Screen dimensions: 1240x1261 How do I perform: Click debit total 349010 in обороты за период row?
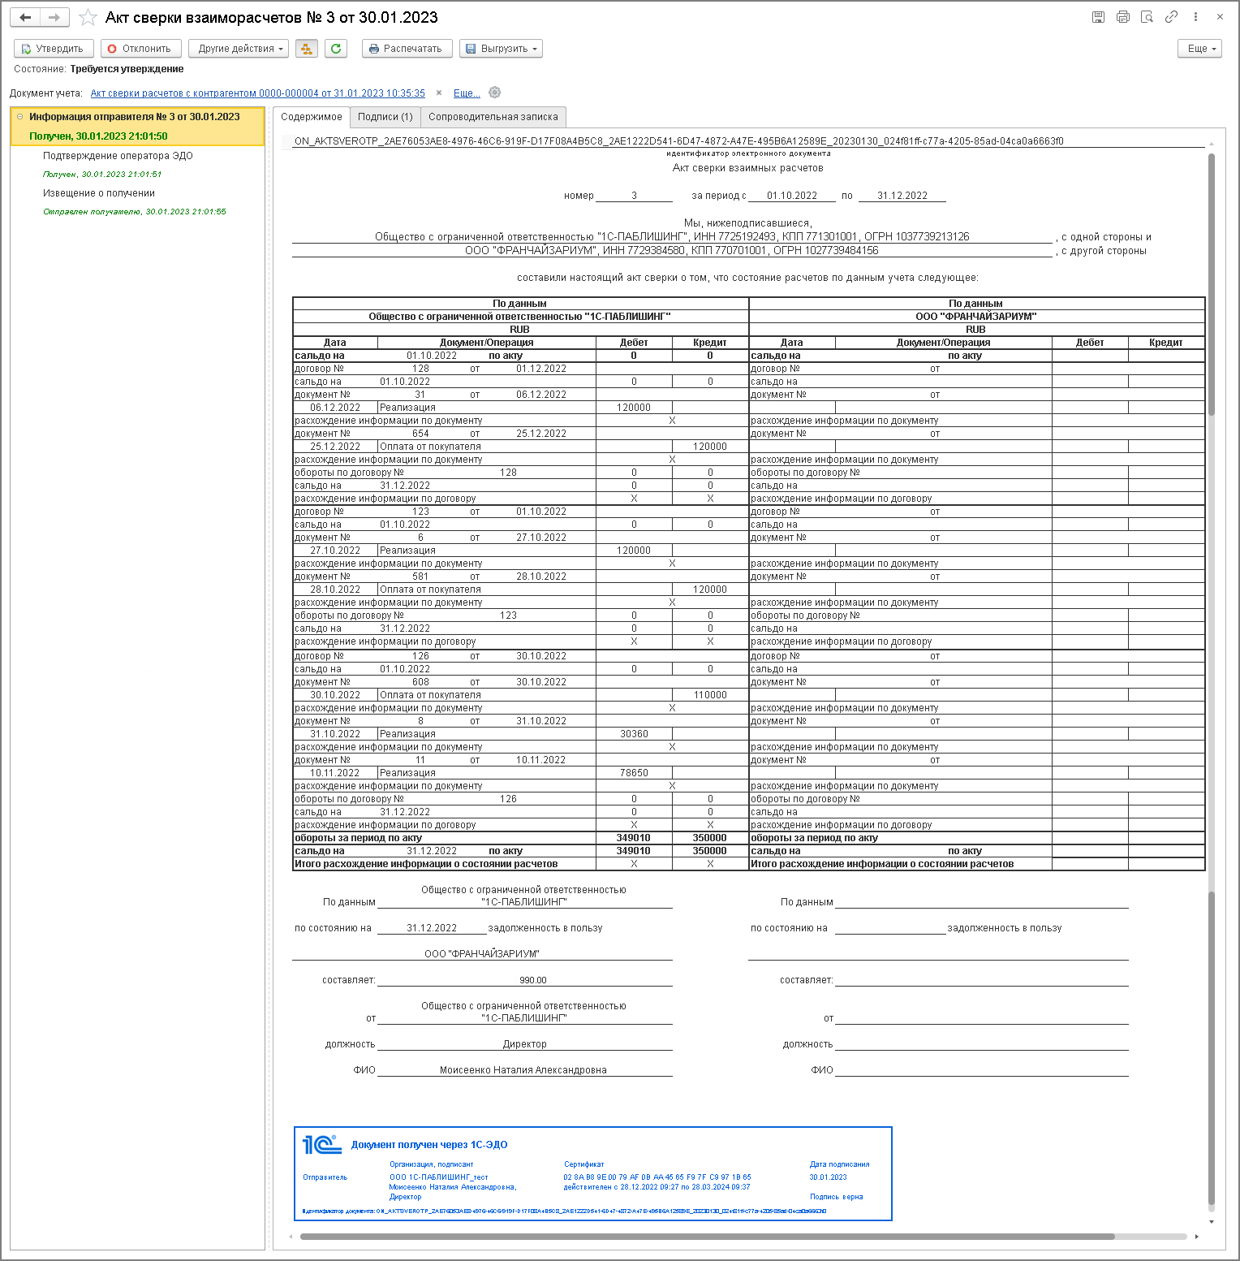pos(634,838)
